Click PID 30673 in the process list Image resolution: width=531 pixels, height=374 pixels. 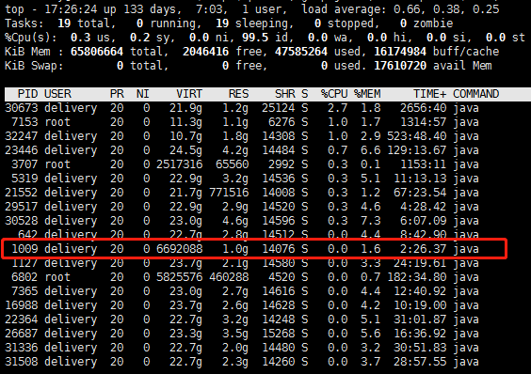coord(21,108)
